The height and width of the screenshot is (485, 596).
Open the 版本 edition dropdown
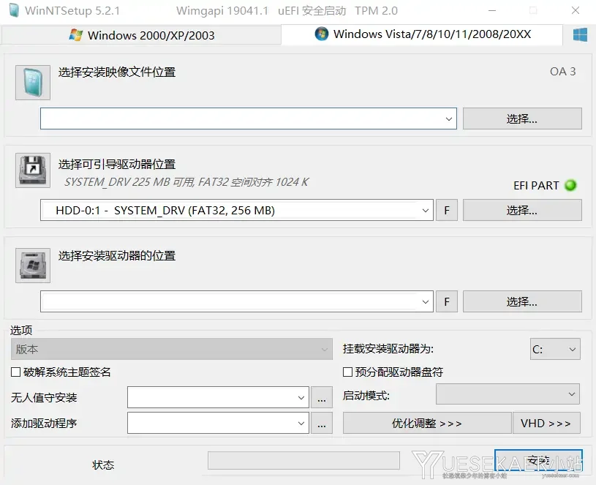[171, 349]
